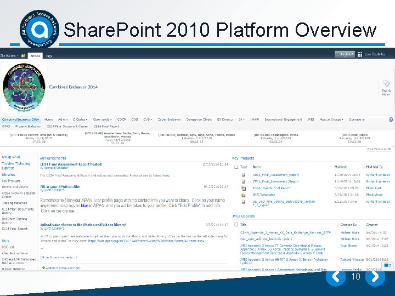Click the navigate-up folder icon beside Site Actions

point(23,55)
